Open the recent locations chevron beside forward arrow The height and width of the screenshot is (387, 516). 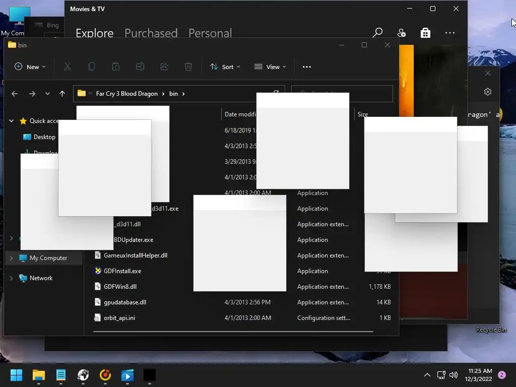point(47,94)
